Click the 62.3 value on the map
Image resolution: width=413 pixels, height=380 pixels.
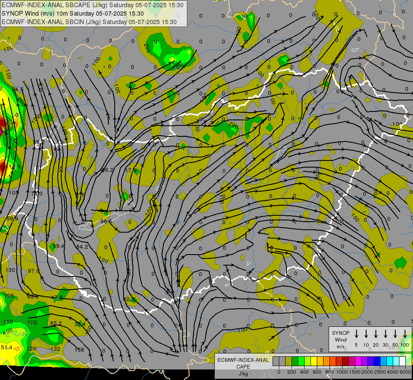130,299
